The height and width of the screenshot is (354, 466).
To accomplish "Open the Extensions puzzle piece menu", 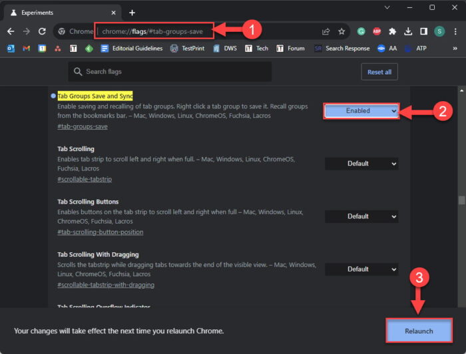I will click(393, 31).
